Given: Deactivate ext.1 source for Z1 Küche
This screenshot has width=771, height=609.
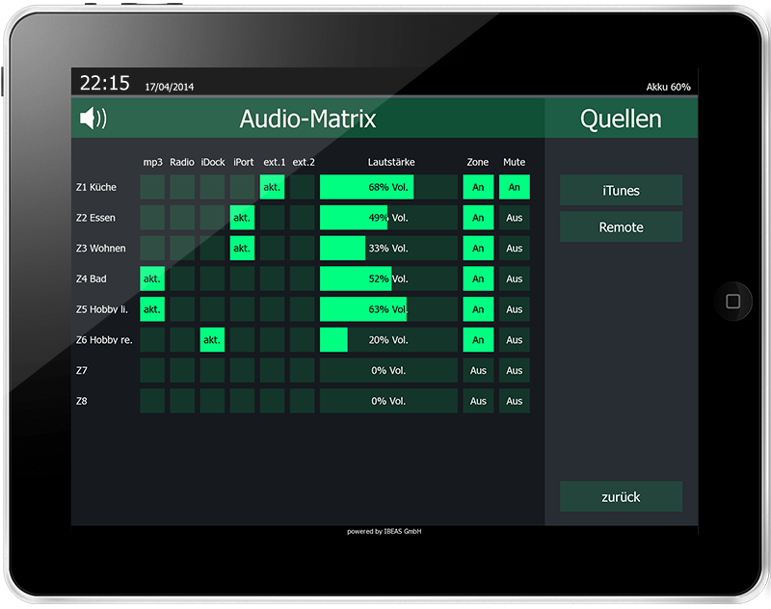Looking at the screenshot, I should (x=272, y=187).
